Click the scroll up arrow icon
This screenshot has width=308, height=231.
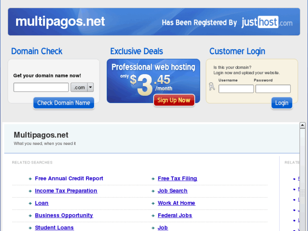coord(302,125)
